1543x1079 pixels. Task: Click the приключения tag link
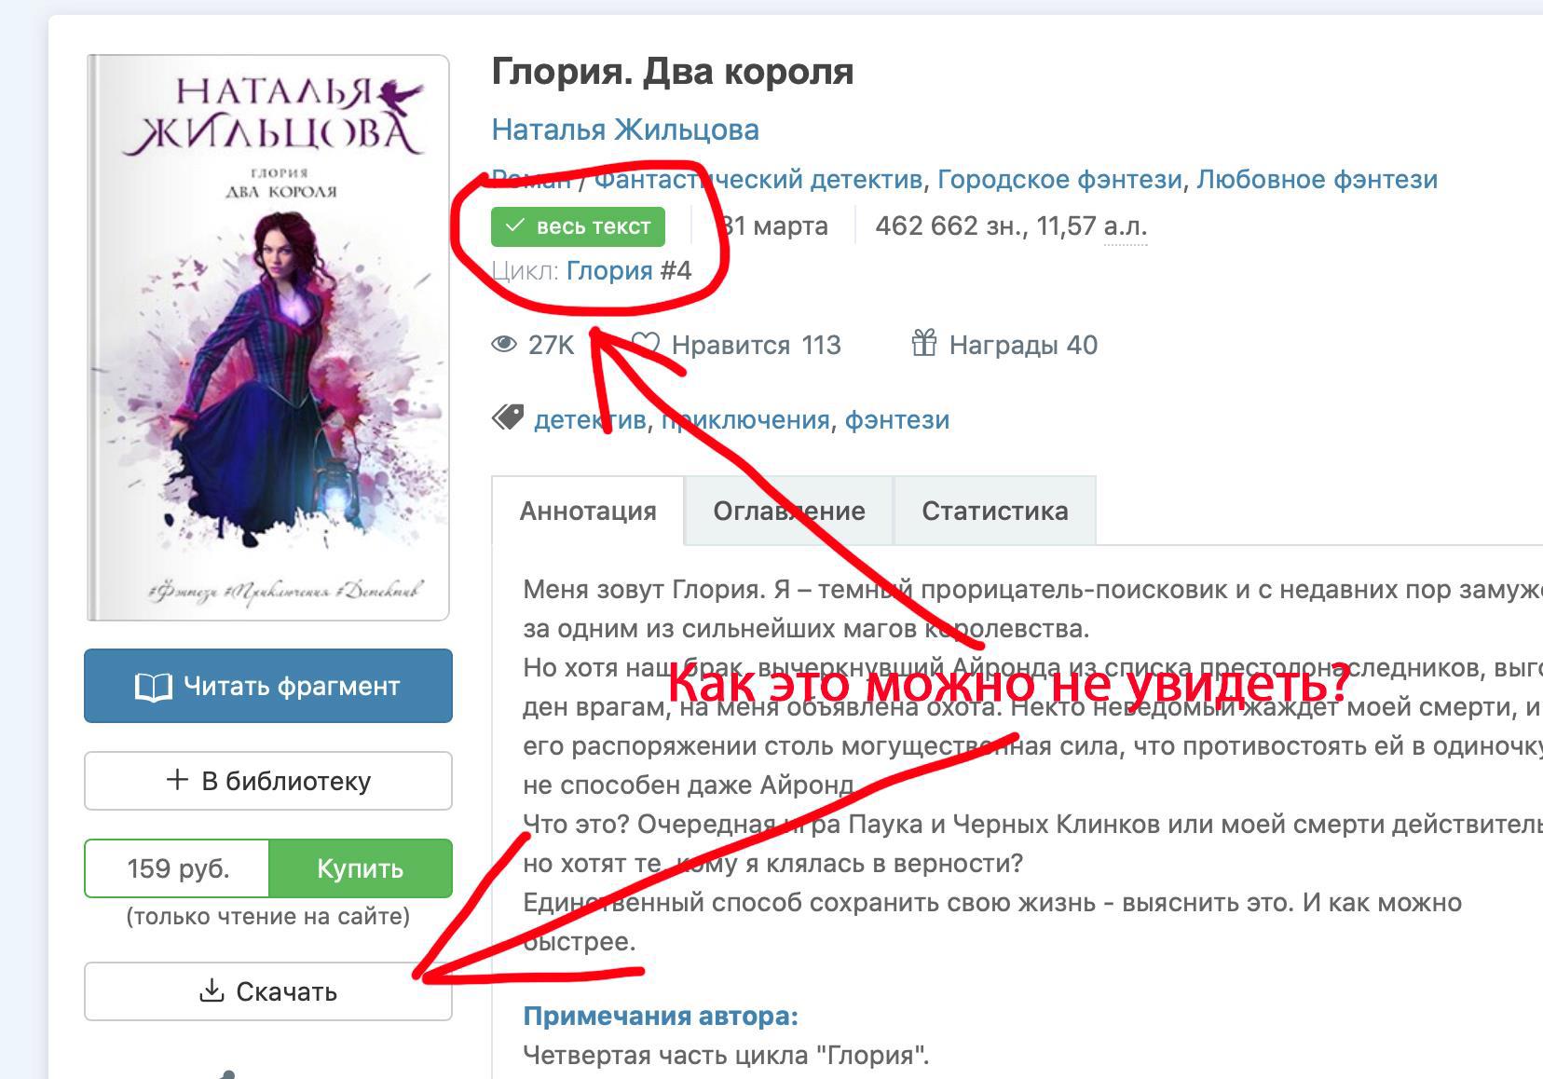click(745, 420)
